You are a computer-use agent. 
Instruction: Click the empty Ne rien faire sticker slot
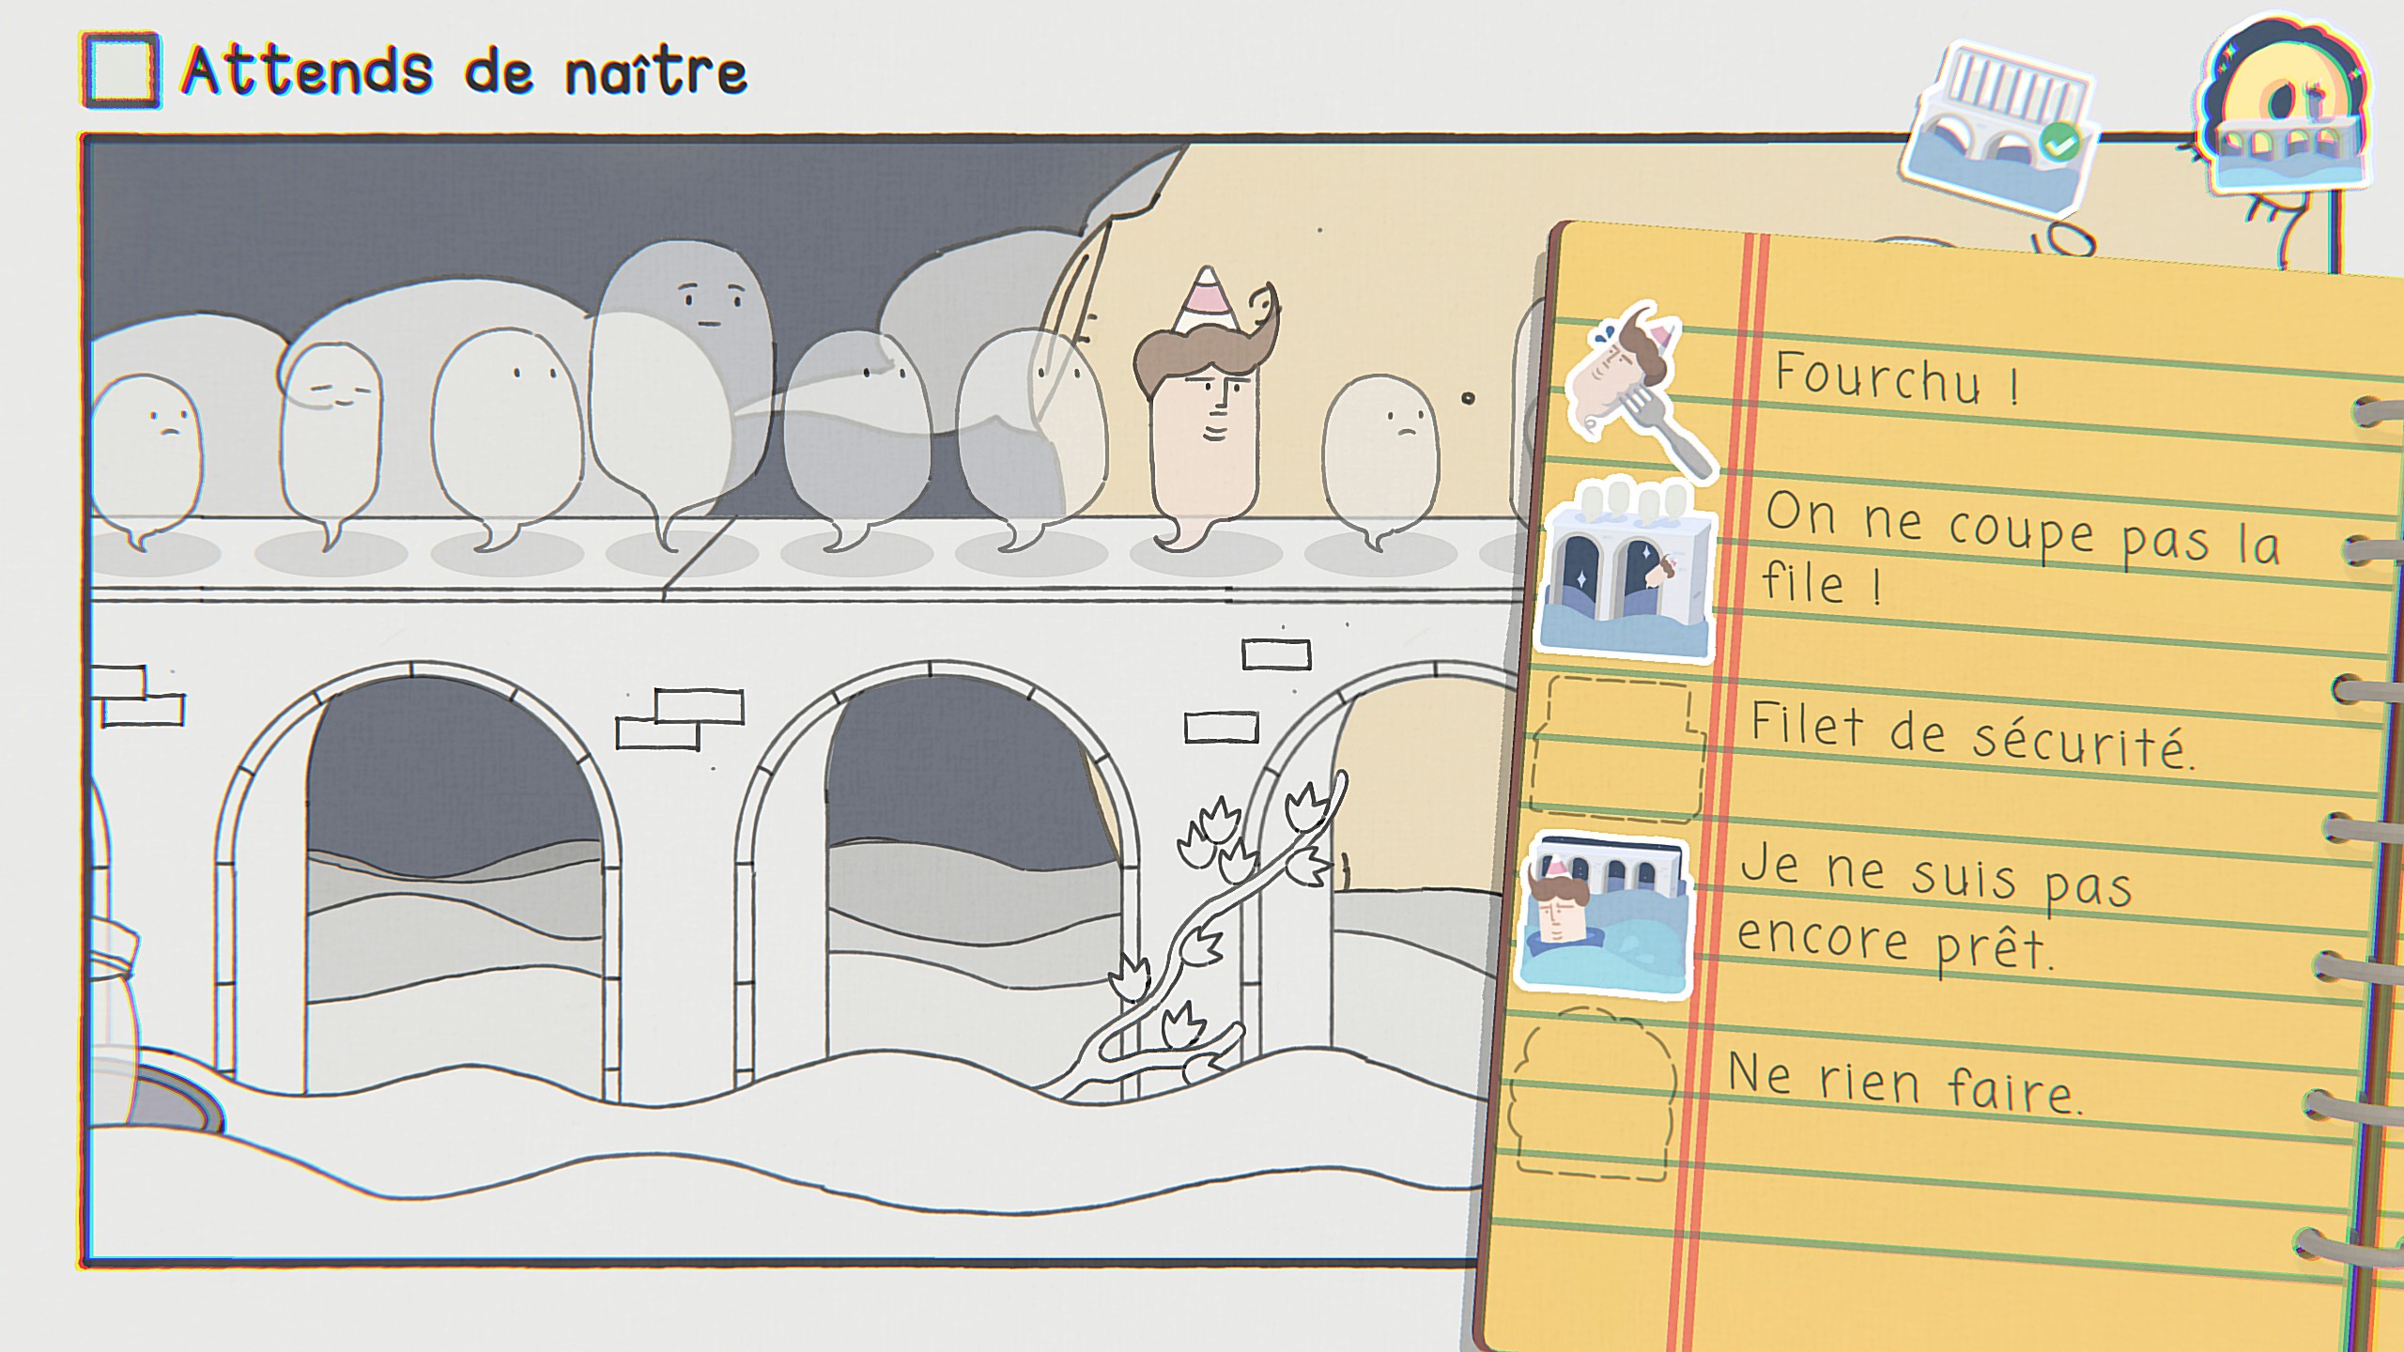click(1593, 1094)
